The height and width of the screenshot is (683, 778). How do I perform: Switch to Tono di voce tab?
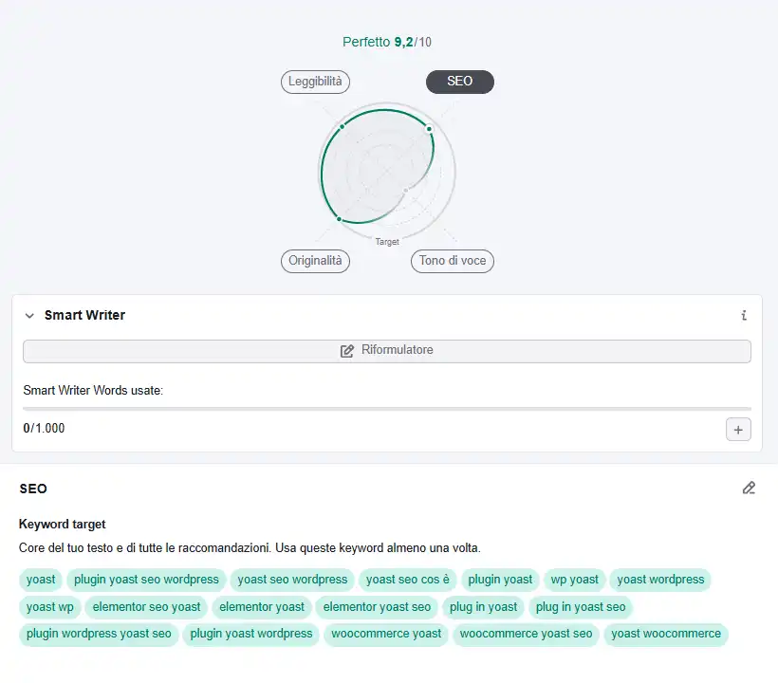tap(453, 261)
